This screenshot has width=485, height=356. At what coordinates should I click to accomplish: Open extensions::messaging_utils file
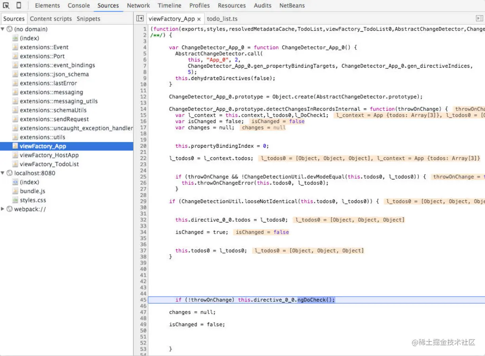[x=59, y=101]
